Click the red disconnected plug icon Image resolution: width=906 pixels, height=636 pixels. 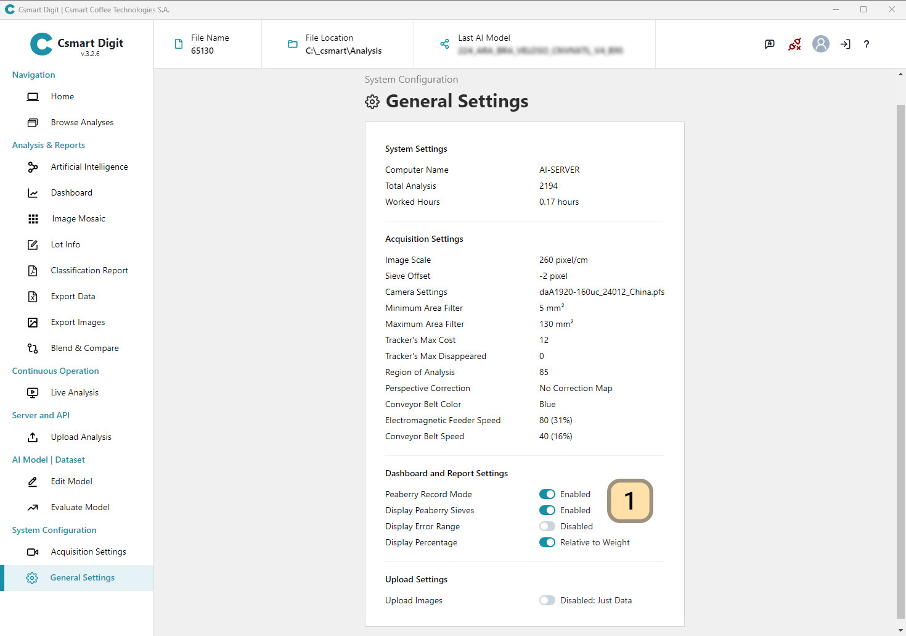pyautogui.click(x=795, y=44)
